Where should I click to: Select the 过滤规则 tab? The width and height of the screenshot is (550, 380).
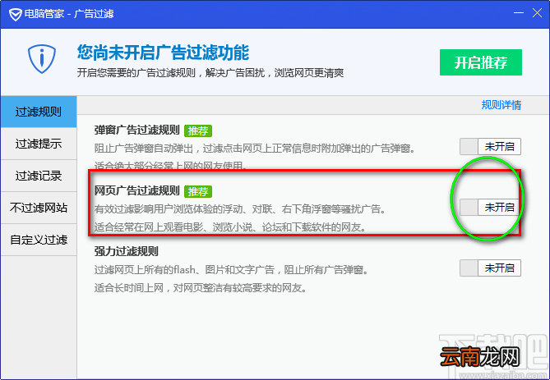click(39, 112)
